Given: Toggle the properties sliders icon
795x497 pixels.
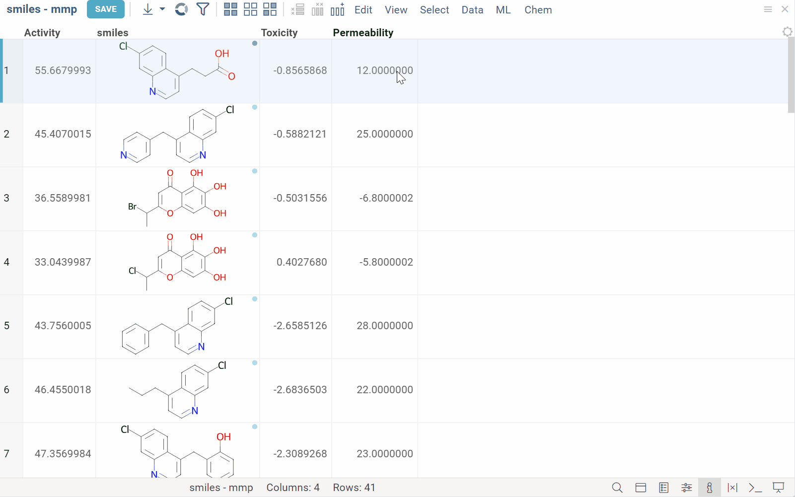Looking at the screenshot, I should (687, 488).
